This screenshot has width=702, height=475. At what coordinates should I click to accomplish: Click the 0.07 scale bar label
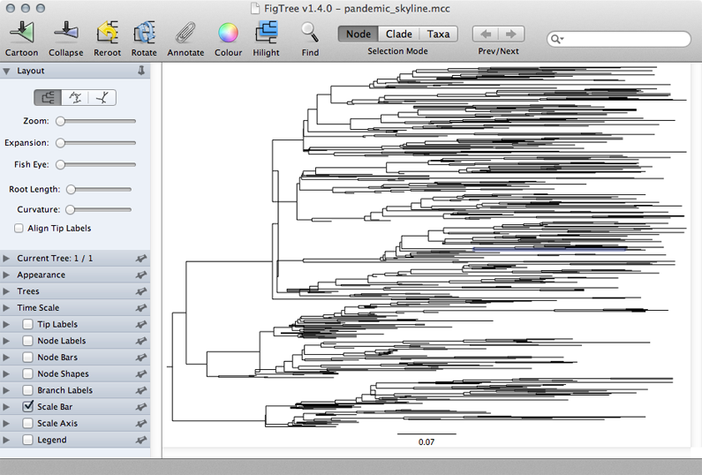[426, 441]
